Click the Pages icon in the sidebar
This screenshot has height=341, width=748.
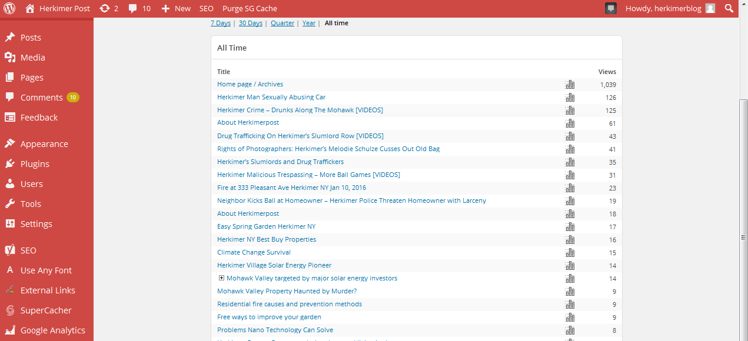10,78
